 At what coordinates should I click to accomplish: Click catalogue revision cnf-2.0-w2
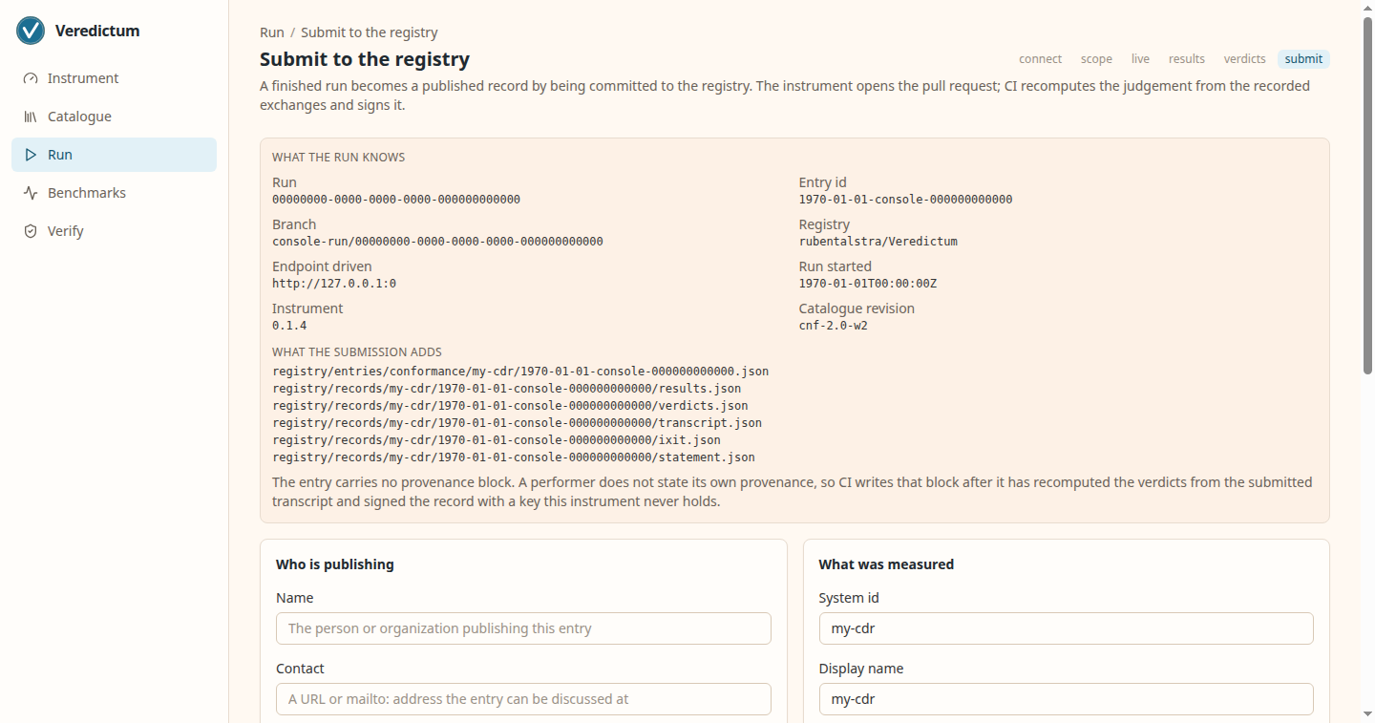834,326
